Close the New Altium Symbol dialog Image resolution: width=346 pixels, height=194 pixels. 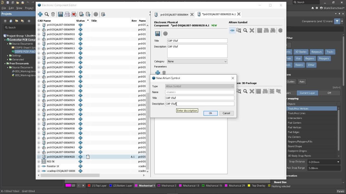point(232,78)
